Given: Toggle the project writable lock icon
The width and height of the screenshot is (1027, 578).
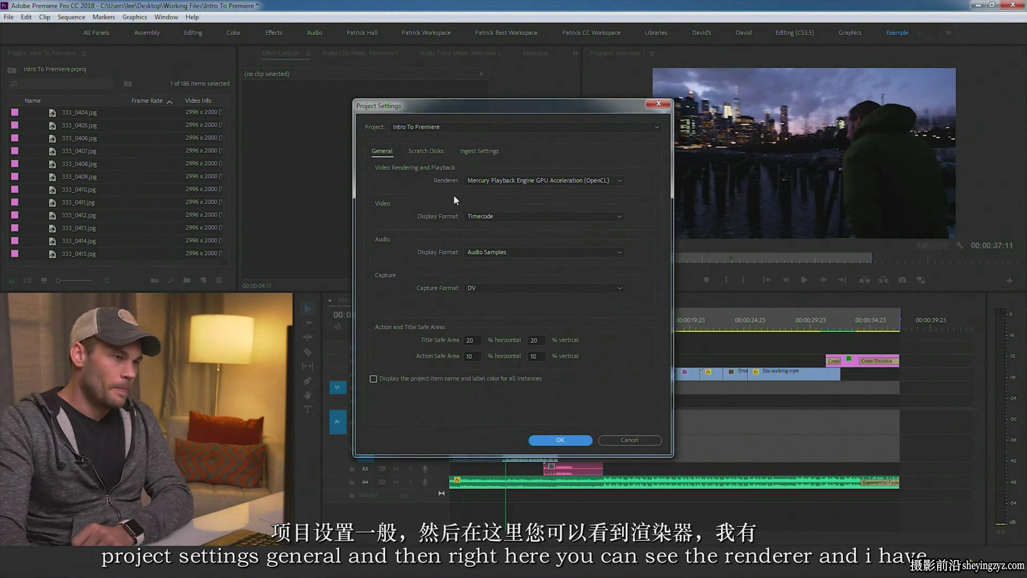Looking at the screenshot, I should click(11, 280).
